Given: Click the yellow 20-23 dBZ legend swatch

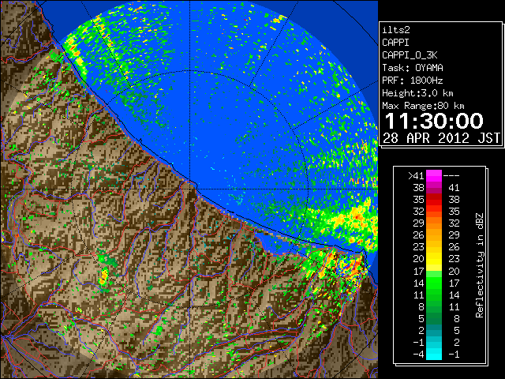Looking at the screenshot, I should click(x=434, y=259).
